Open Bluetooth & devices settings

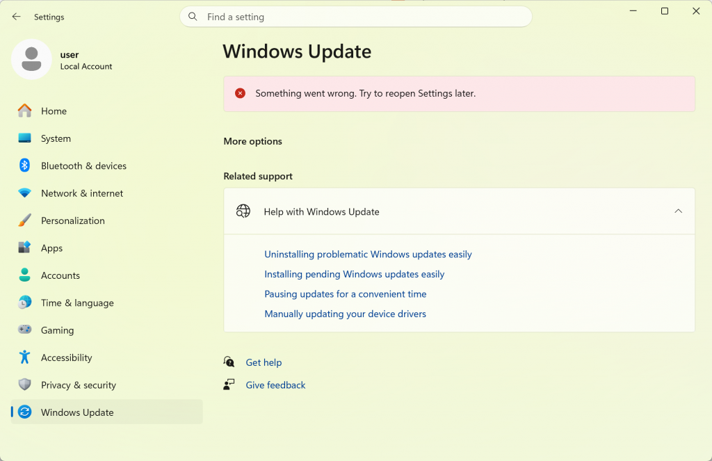(106, 165)
